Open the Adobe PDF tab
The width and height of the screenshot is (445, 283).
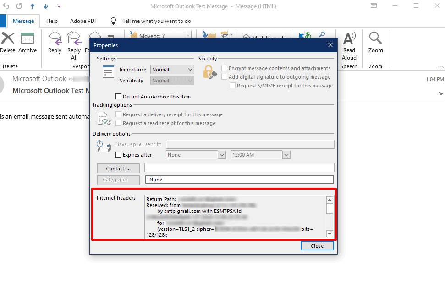click(x=83, y=21)
